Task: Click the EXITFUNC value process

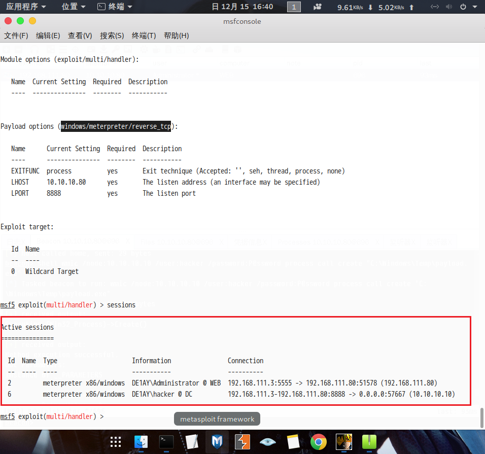Action: click(x=59, y=171)
